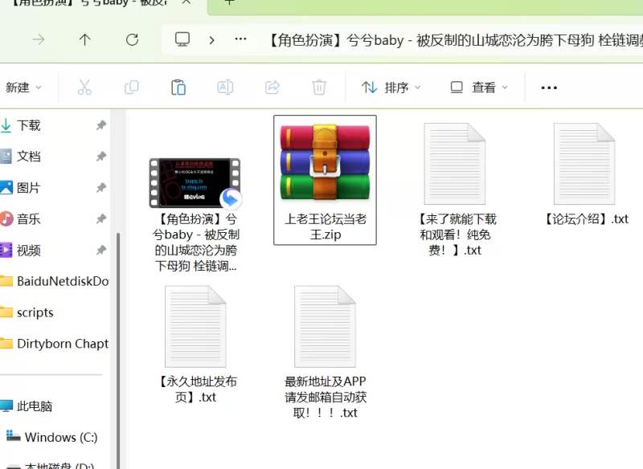
Task: Open a new tab with plus button
Action: pyautogui.click(x=229, y=3)
